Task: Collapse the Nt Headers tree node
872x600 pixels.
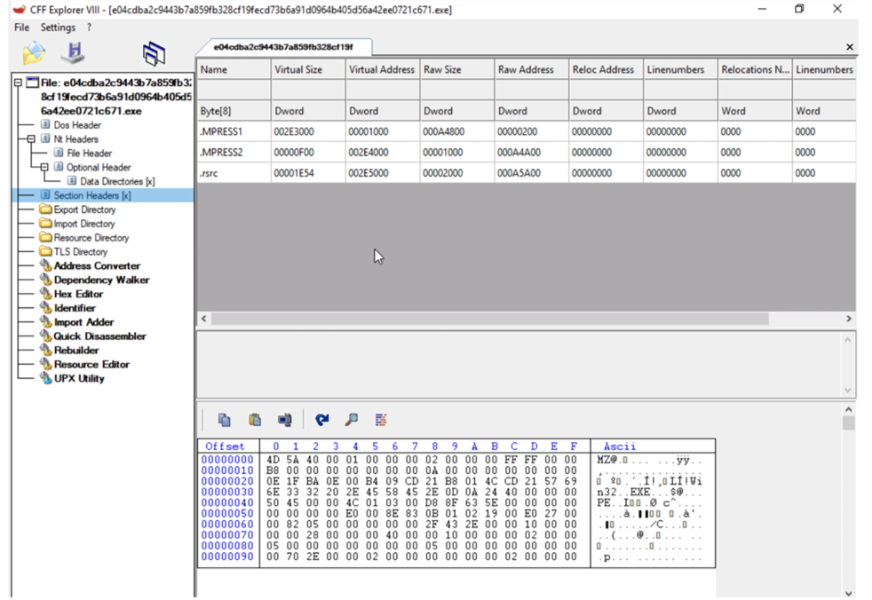Action: [x=32, y=139]
